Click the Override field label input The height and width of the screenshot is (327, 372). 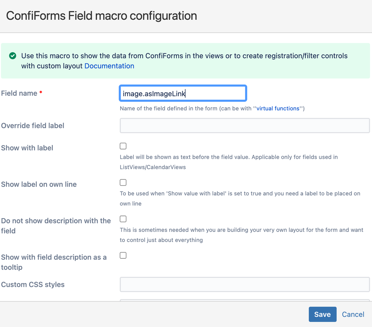245,126
